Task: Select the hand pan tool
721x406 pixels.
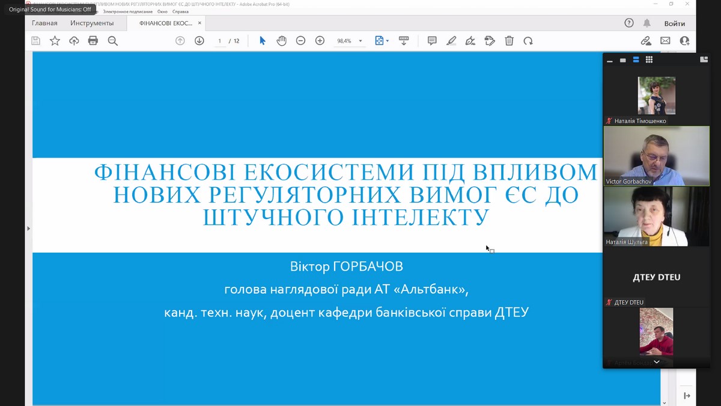Action: pos(281,41)
